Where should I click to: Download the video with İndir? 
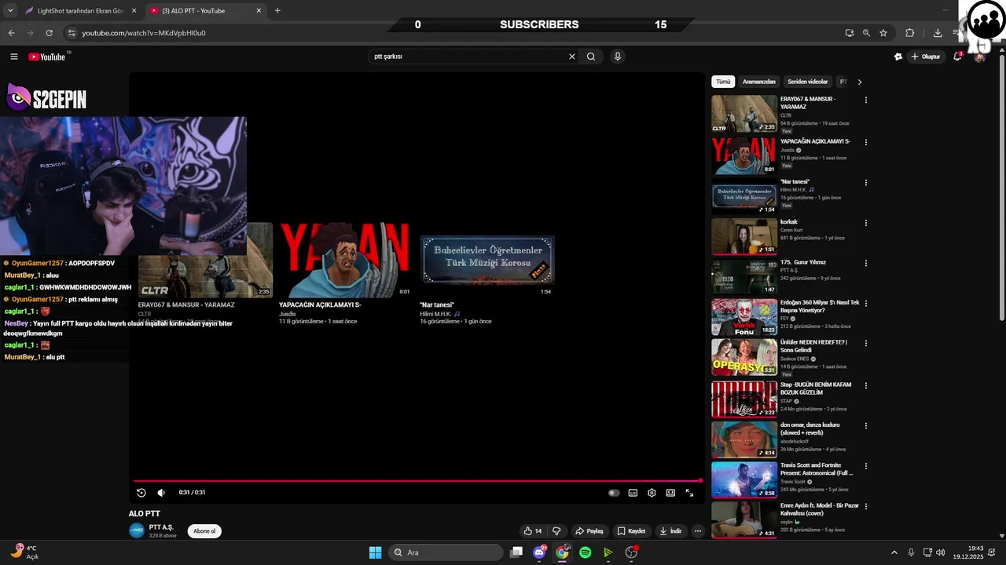(x=670, y=531)
